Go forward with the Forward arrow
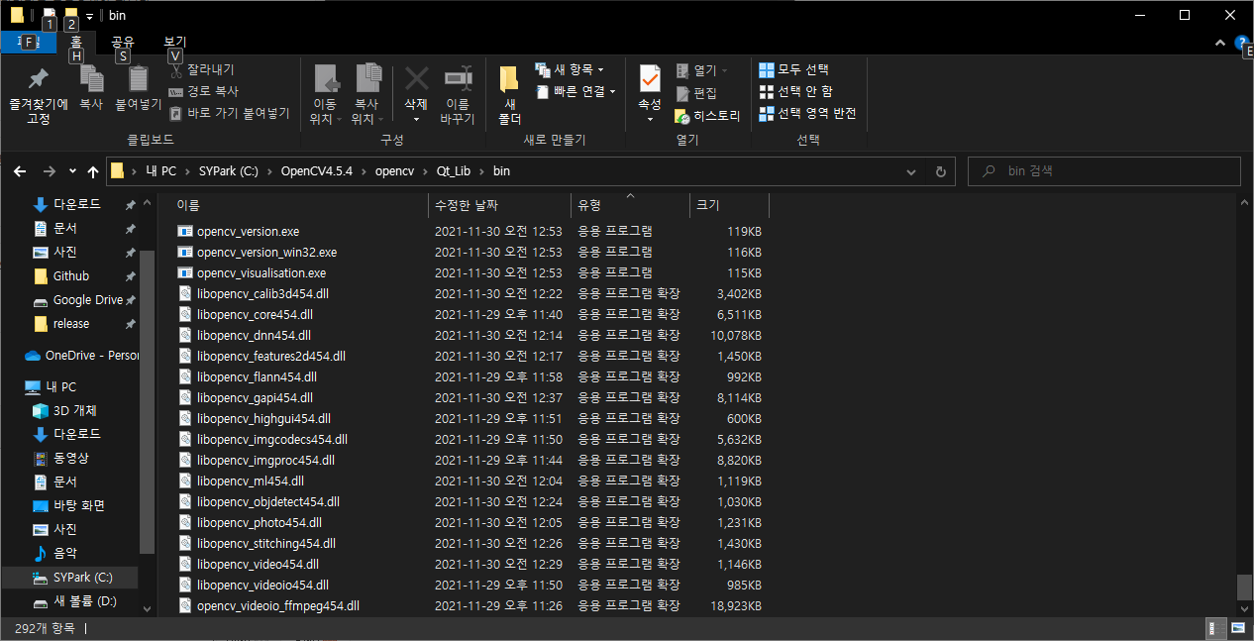Image resolution: width=1254 pixels, height=641 pixels. click(49, 171)
